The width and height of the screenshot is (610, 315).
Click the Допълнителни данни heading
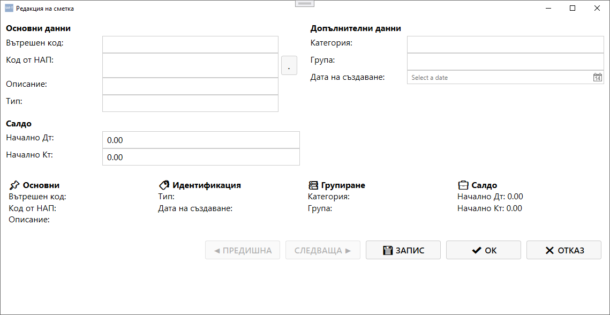click(x=356, y=28)
